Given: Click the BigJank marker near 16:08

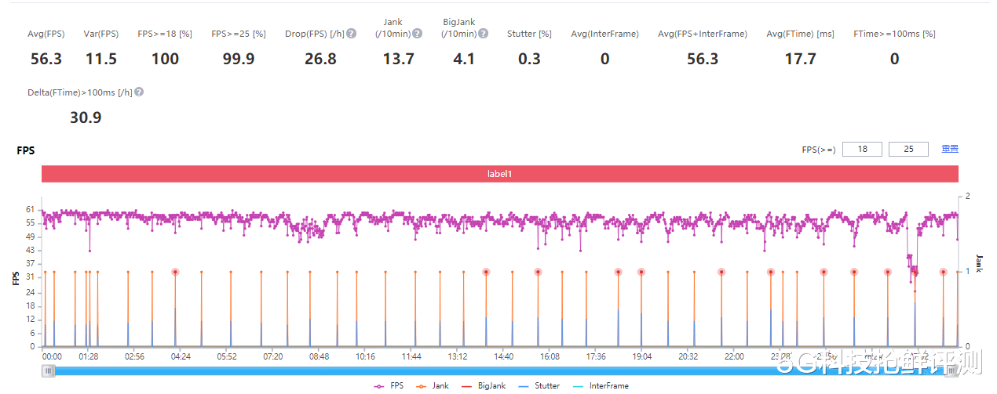Looking at the screenshot, I should pos(538,272).
